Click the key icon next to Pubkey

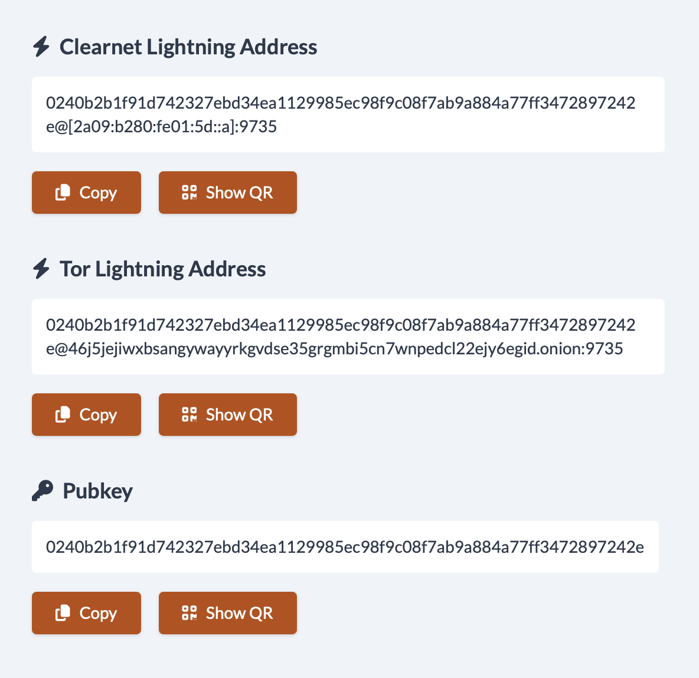tap(43, 491)
